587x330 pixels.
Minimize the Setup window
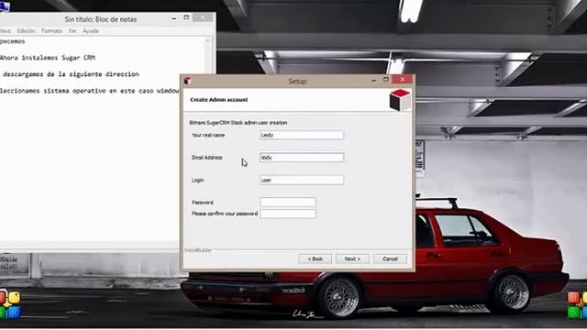click(373, 80)
